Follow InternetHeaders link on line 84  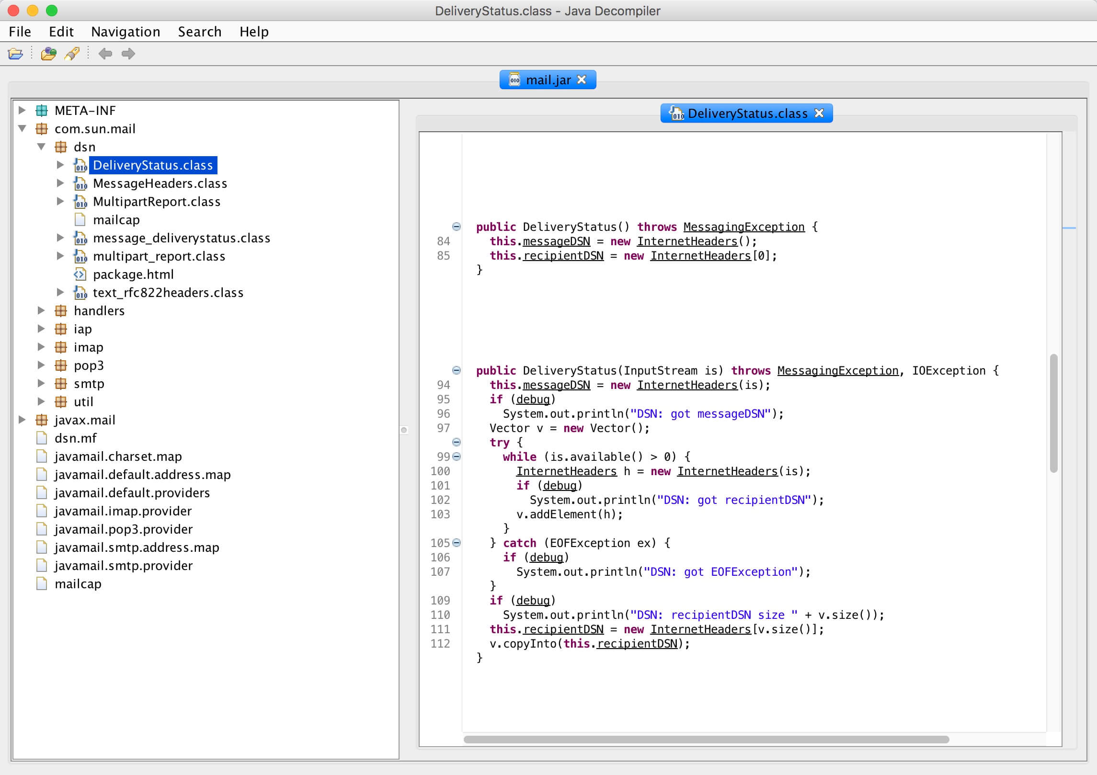pyautogui.click(x=687, y=241)
